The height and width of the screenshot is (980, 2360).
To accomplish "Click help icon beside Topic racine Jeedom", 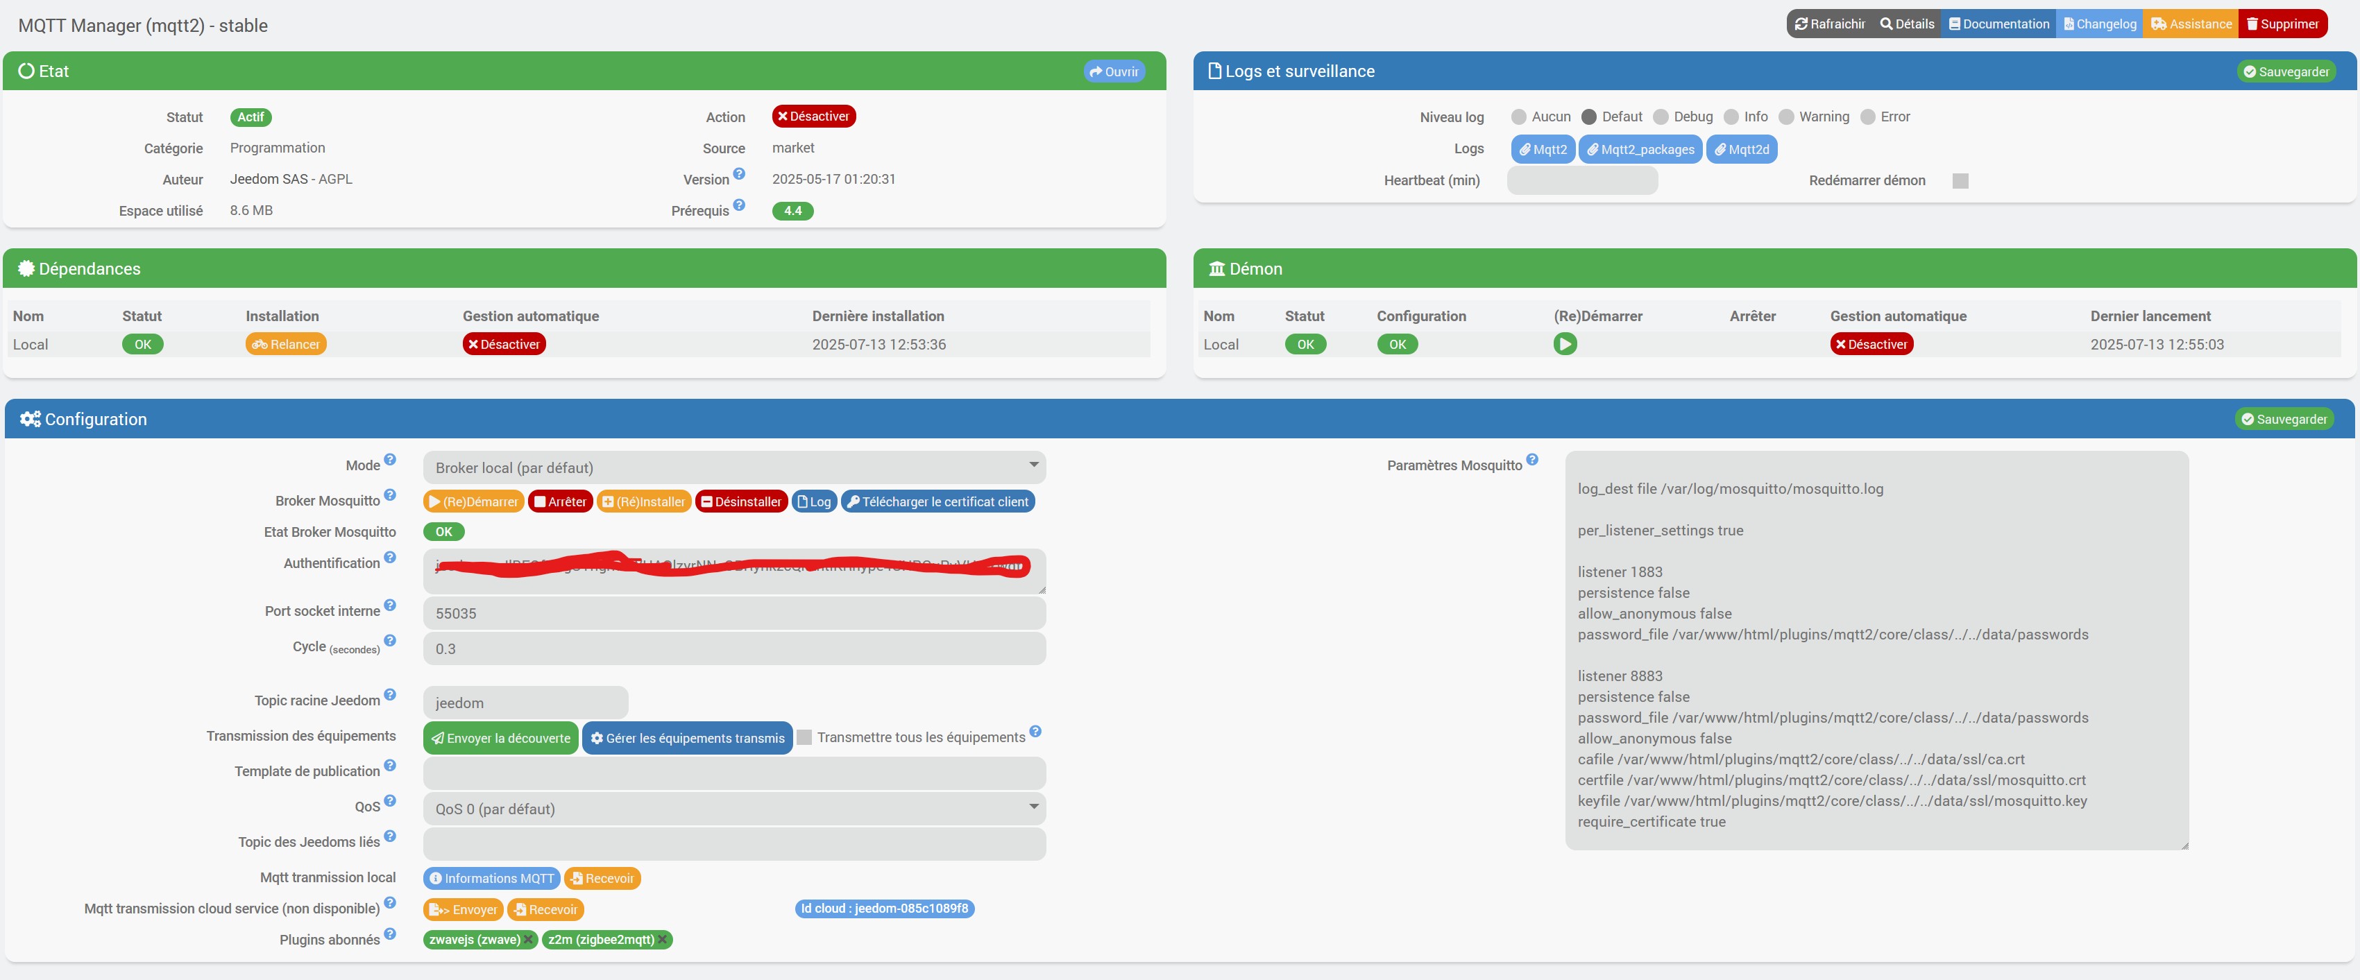I will [x=389, y=695].
